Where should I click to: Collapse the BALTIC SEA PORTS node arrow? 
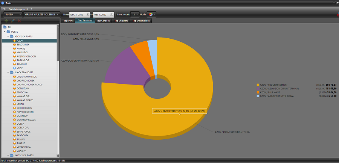(8, 155)
